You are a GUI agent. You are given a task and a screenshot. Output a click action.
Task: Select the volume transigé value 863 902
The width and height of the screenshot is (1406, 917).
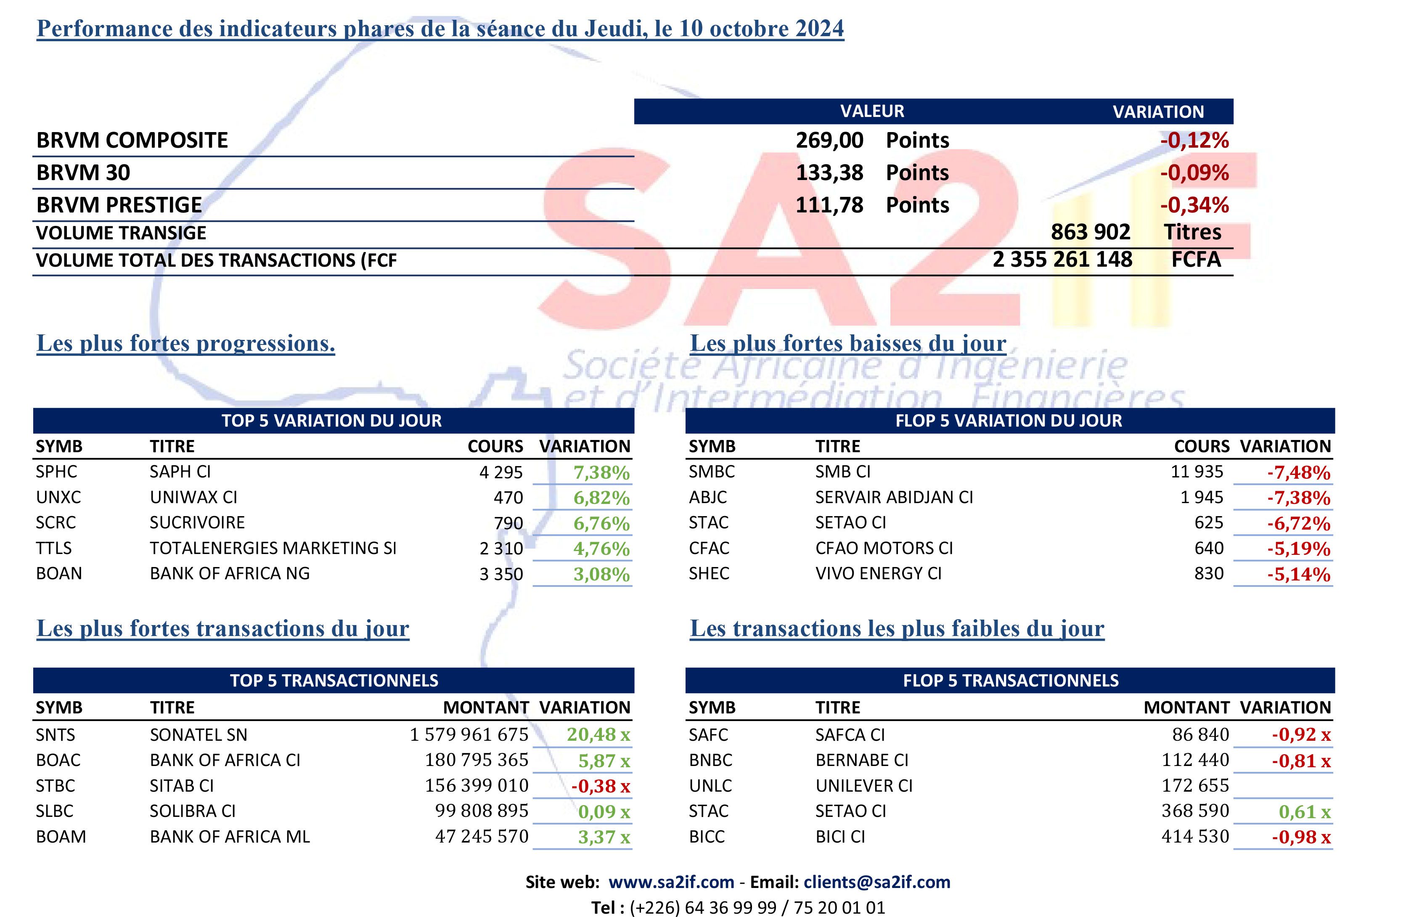point(1090,232)
